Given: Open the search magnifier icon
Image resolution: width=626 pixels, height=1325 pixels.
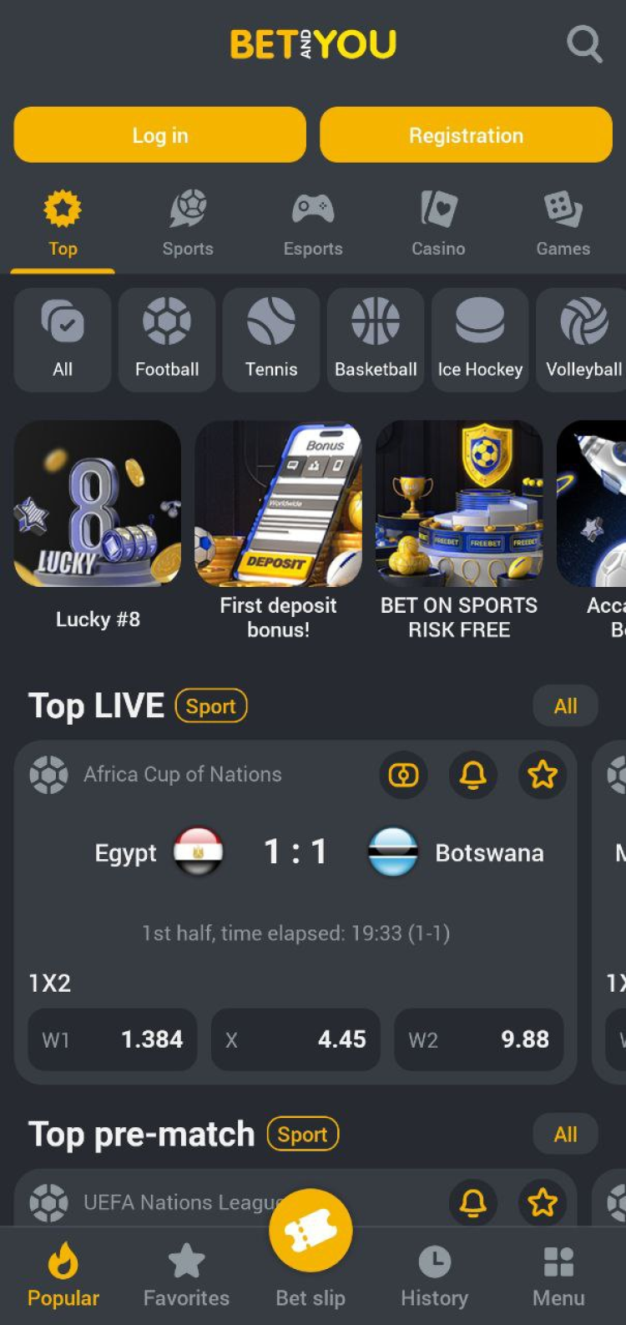Looking at the screenshot, I should tap(584, 43).
